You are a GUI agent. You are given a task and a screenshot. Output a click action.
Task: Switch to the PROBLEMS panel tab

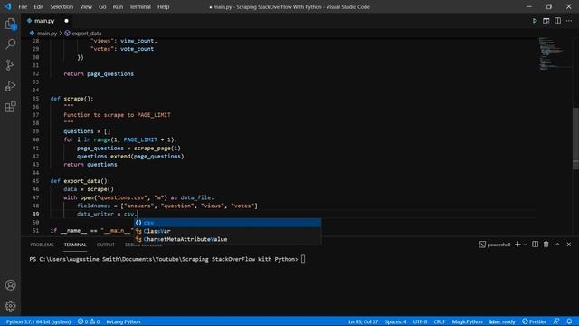(x=42, y=244)
